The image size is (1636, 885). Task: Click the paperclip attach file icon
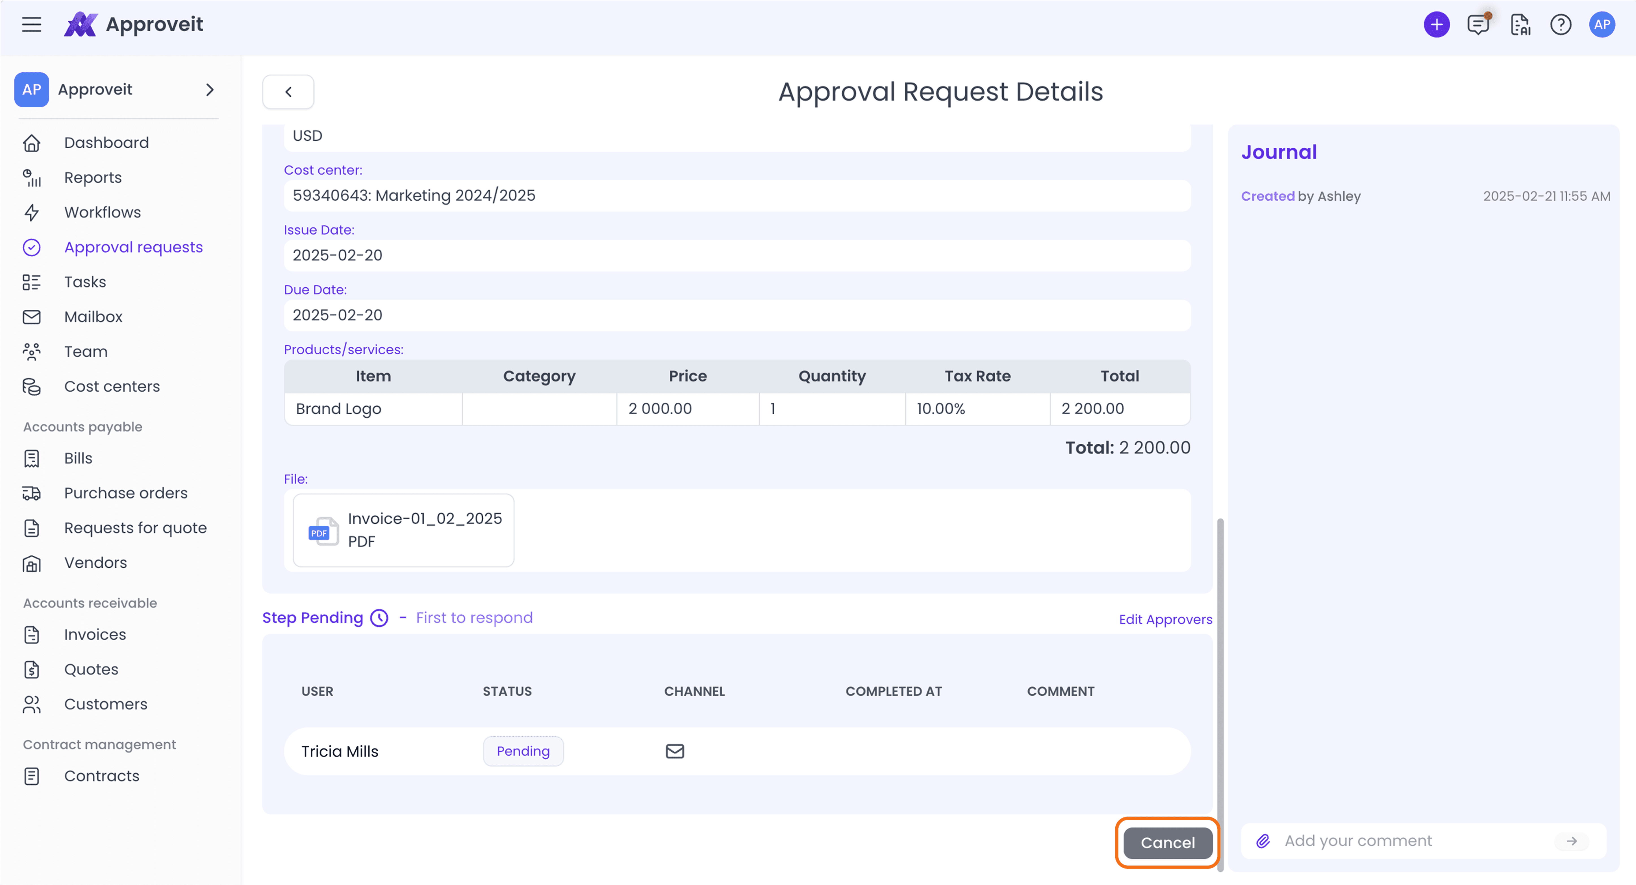pyautogui.click(x=1263, y=841)
